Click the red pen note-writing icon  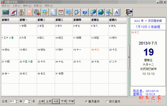[13, 12]
